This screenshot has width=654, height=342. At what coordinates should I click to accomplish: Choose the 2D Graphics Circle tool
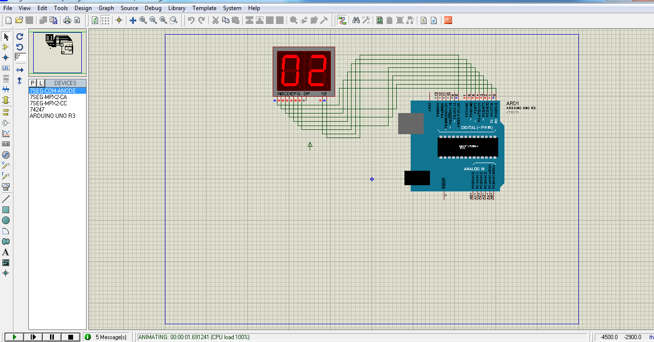(x=6, y=220)
